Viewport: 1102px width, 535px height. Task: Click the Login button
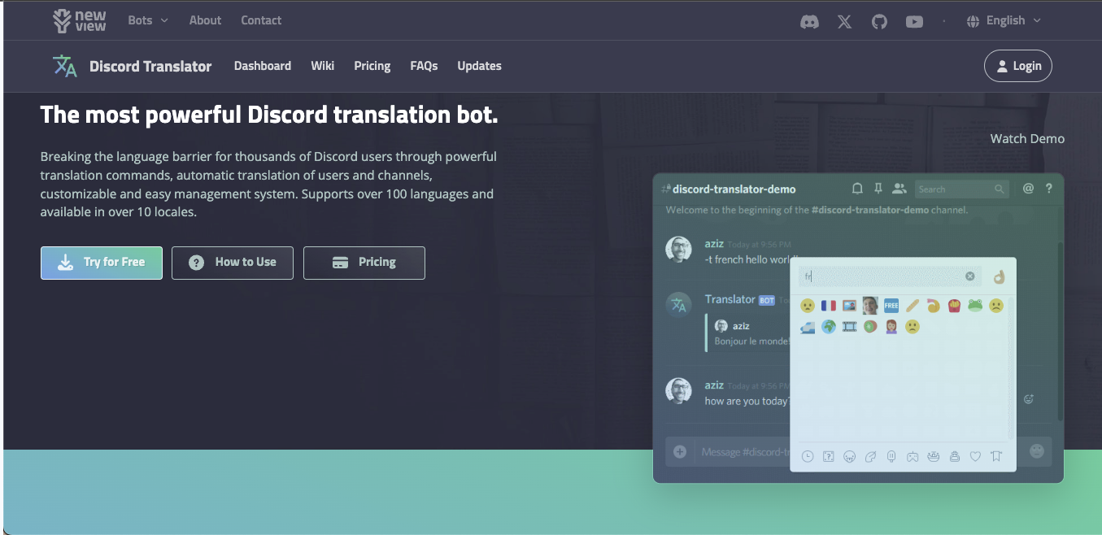pyautogui.click(x=1017, y=66)
